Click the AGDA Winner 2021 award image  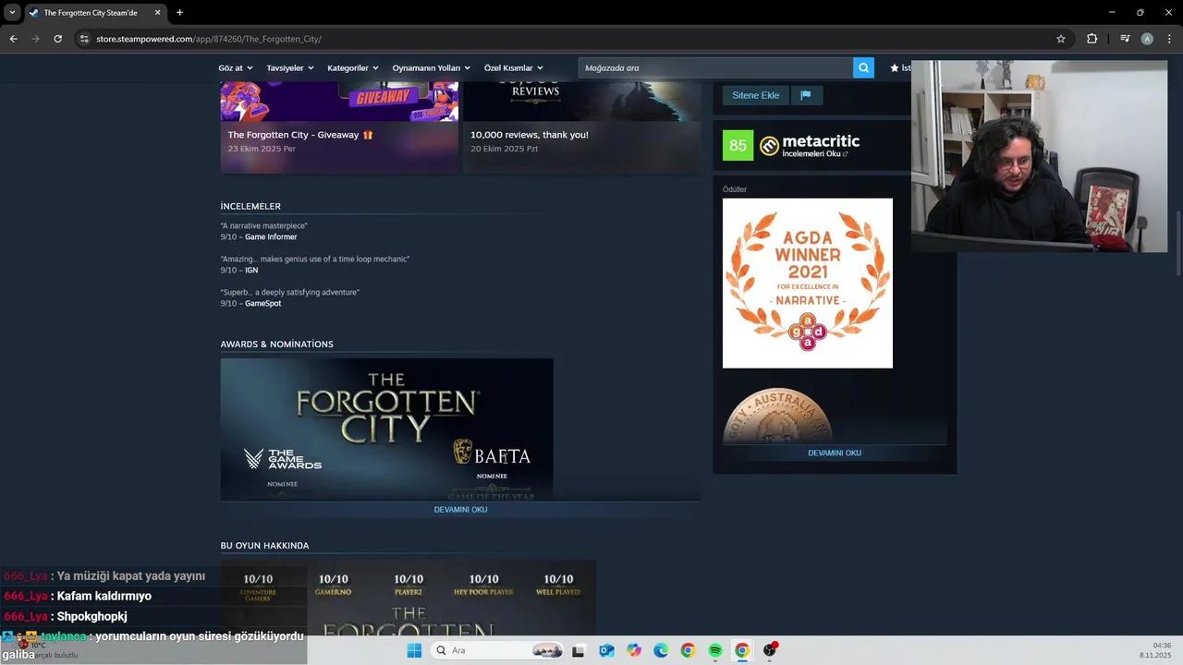click(808, 283)
